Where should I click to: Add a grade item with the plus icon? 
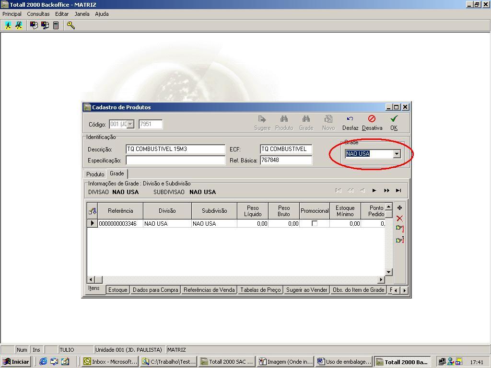click(x=399, y=208)
